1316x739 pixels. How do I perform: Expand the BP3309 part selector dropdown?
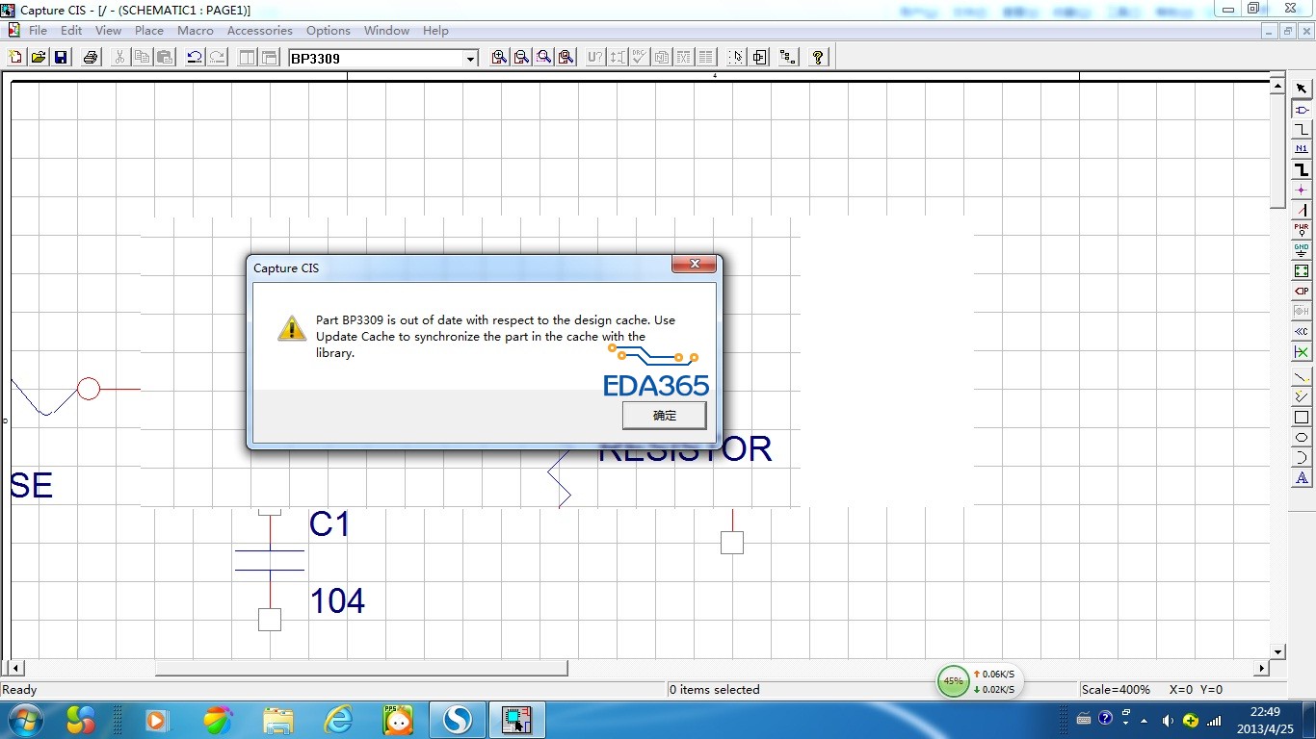click(x=471, y=59)
